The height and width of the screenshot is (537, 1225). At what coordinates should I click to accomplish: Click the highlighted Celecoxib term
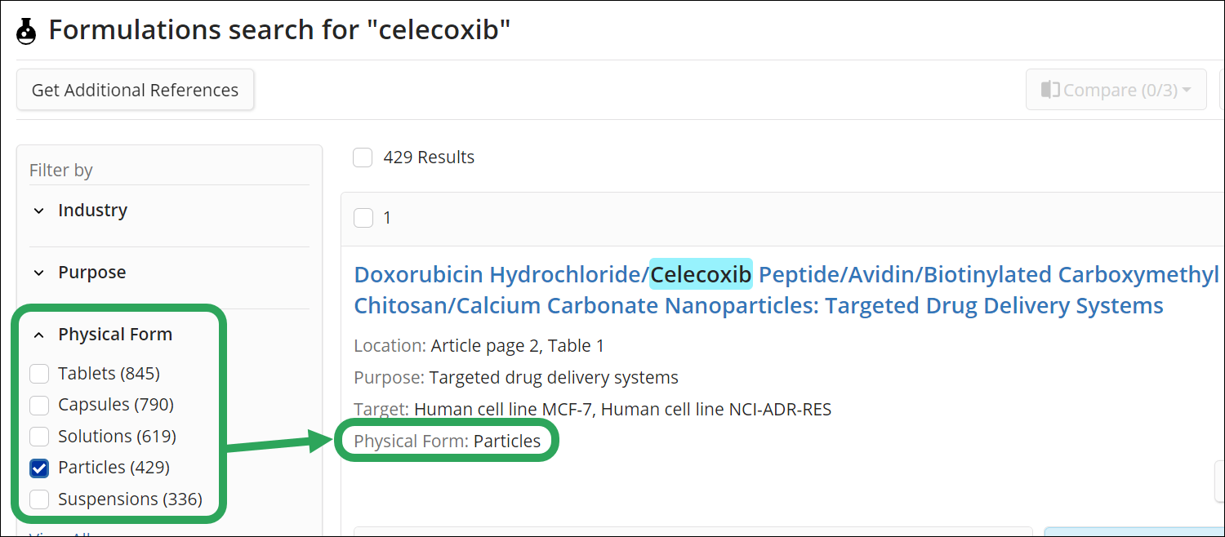tap(701, 275)
